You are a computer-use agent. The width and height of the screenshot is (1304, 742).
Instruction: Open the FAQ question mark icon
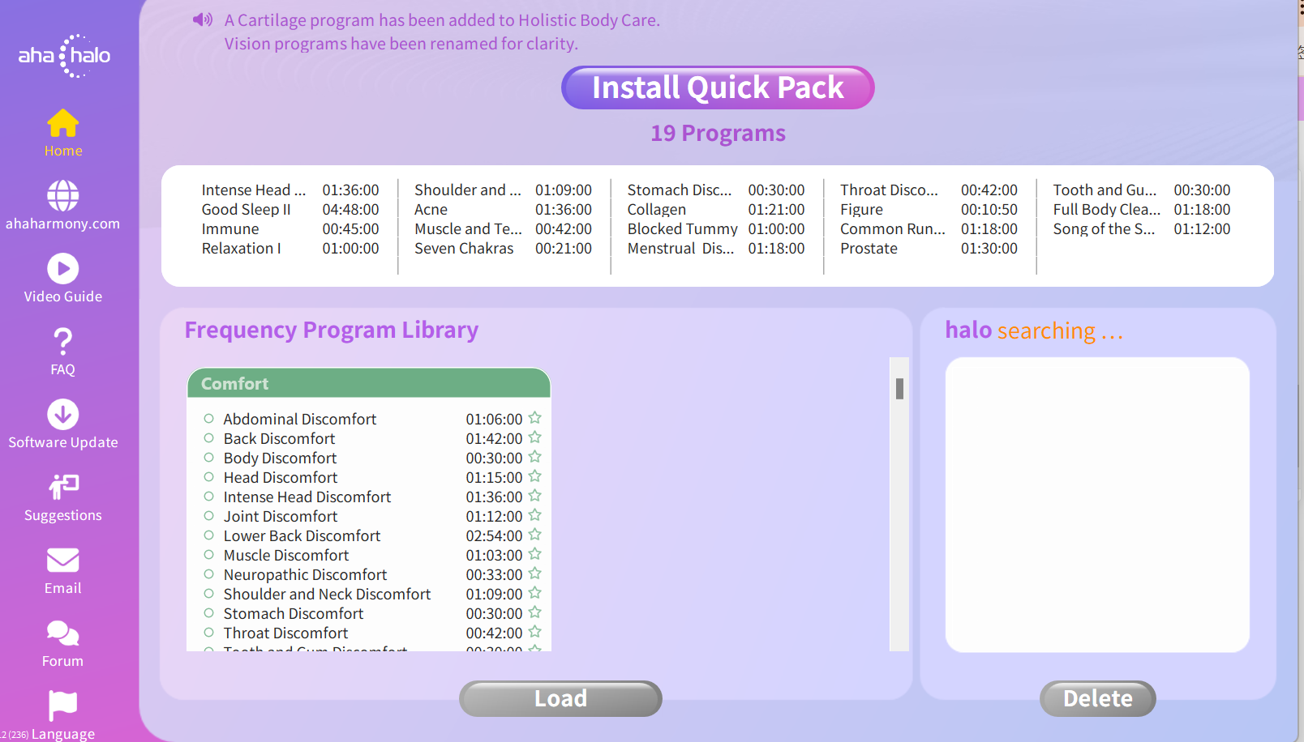pos(63,341)
